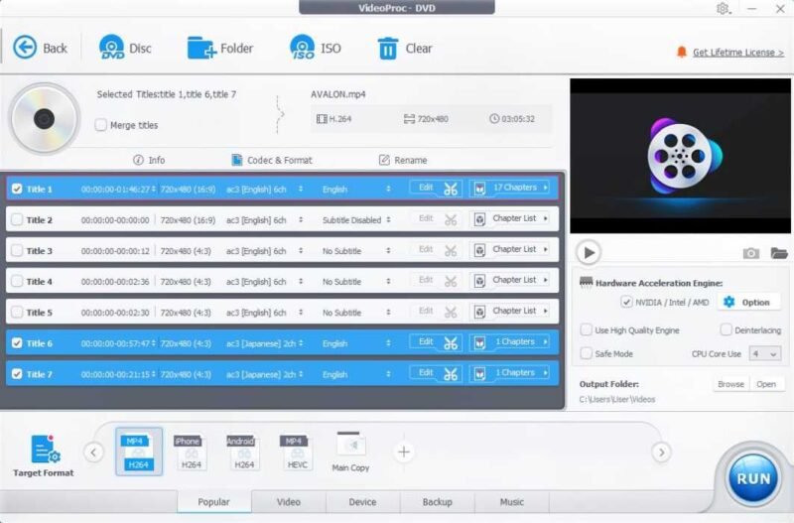Switch to the Device tab
Viewport: 794px width, 523px height.
click(x=362, y=502)
